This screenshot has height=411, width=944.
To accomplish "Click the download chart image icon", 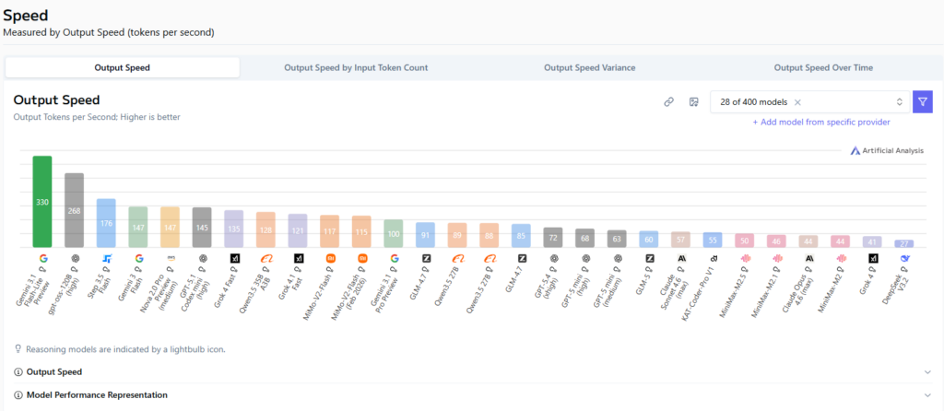I will point(694,102).
